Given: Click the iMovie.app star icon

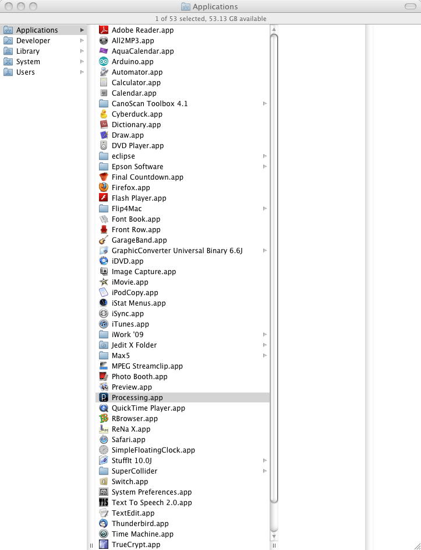Looking at the screenshot, I should [103, 282].
